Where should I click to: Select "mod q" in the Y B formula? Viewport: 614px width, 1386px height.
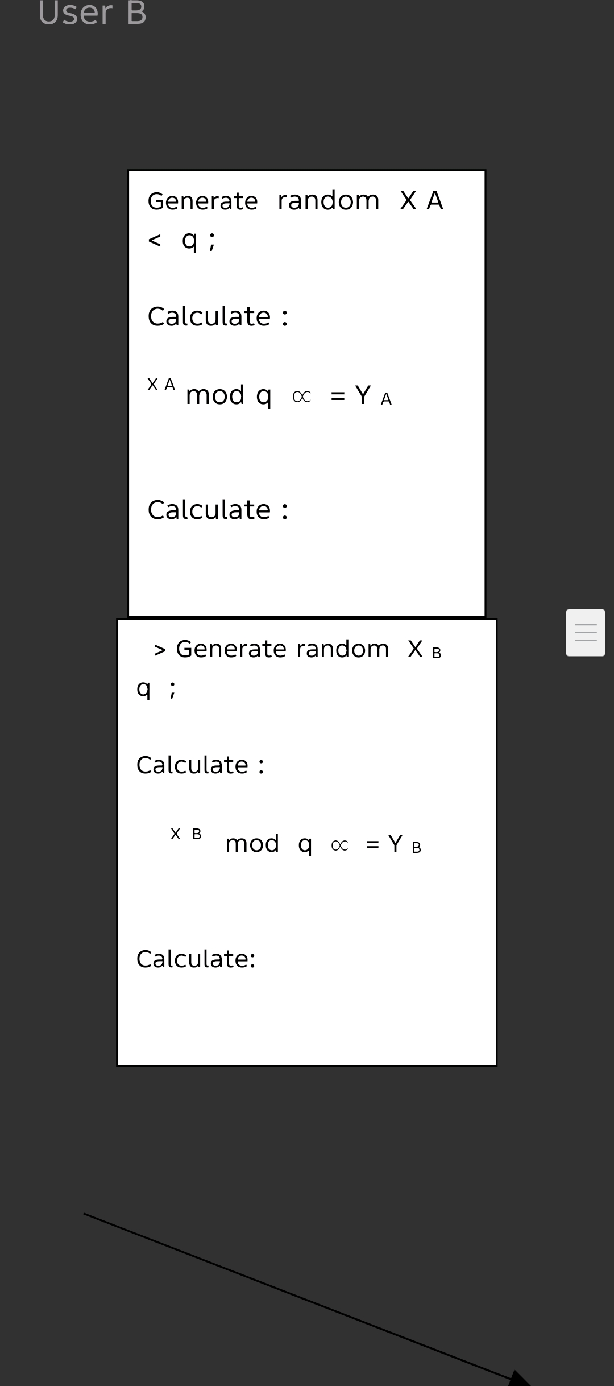pyautogui.click(x=268, y=844)
